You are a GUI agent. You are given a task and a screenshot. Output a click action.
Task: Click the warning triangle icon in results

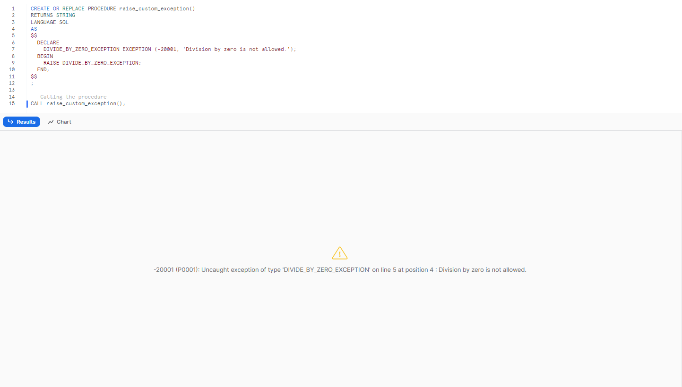340,253
